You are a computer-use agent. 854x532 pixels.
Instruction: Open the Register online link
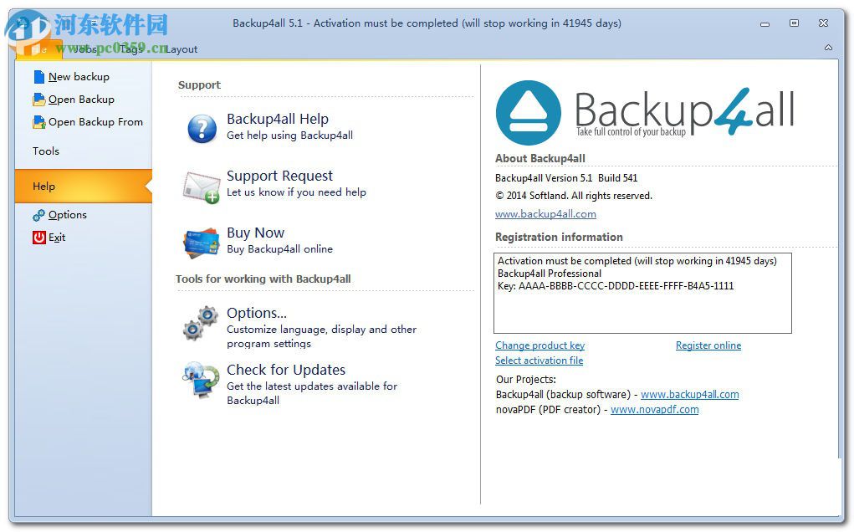[x=708, y=345]
